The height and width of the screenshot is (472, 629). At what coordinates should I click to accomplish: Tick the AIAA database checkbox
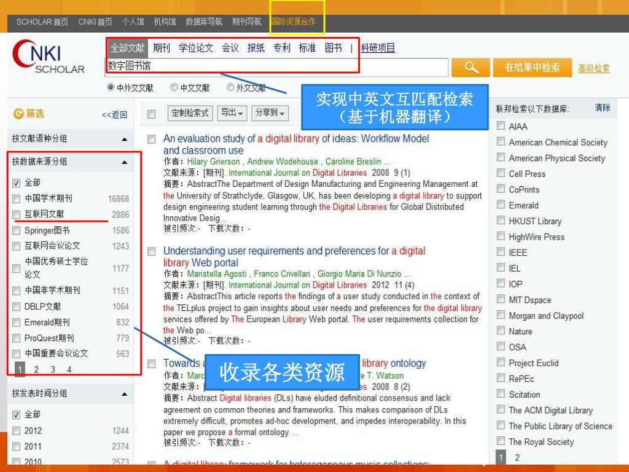click(x=501, y=125)
